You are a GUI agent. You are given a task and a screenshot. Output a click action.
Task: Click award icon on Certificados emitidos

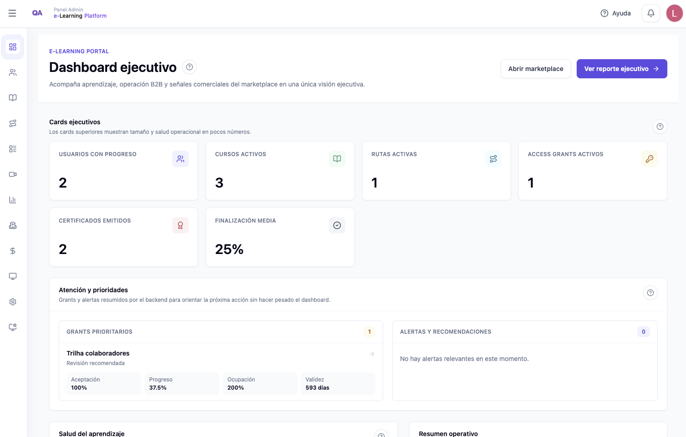pos(180,225)
